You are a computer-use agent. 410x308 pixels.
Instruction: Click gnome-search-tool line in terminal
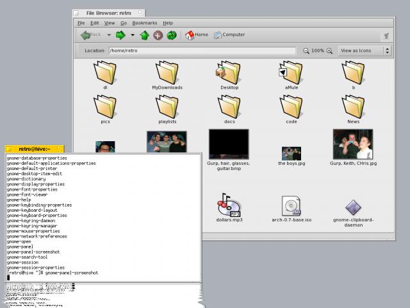pos(27,257)
